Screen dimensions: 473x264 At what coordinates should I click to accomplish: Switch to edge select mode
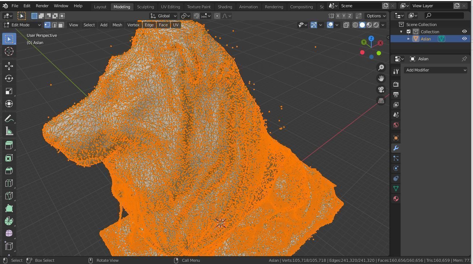[54, 25]
